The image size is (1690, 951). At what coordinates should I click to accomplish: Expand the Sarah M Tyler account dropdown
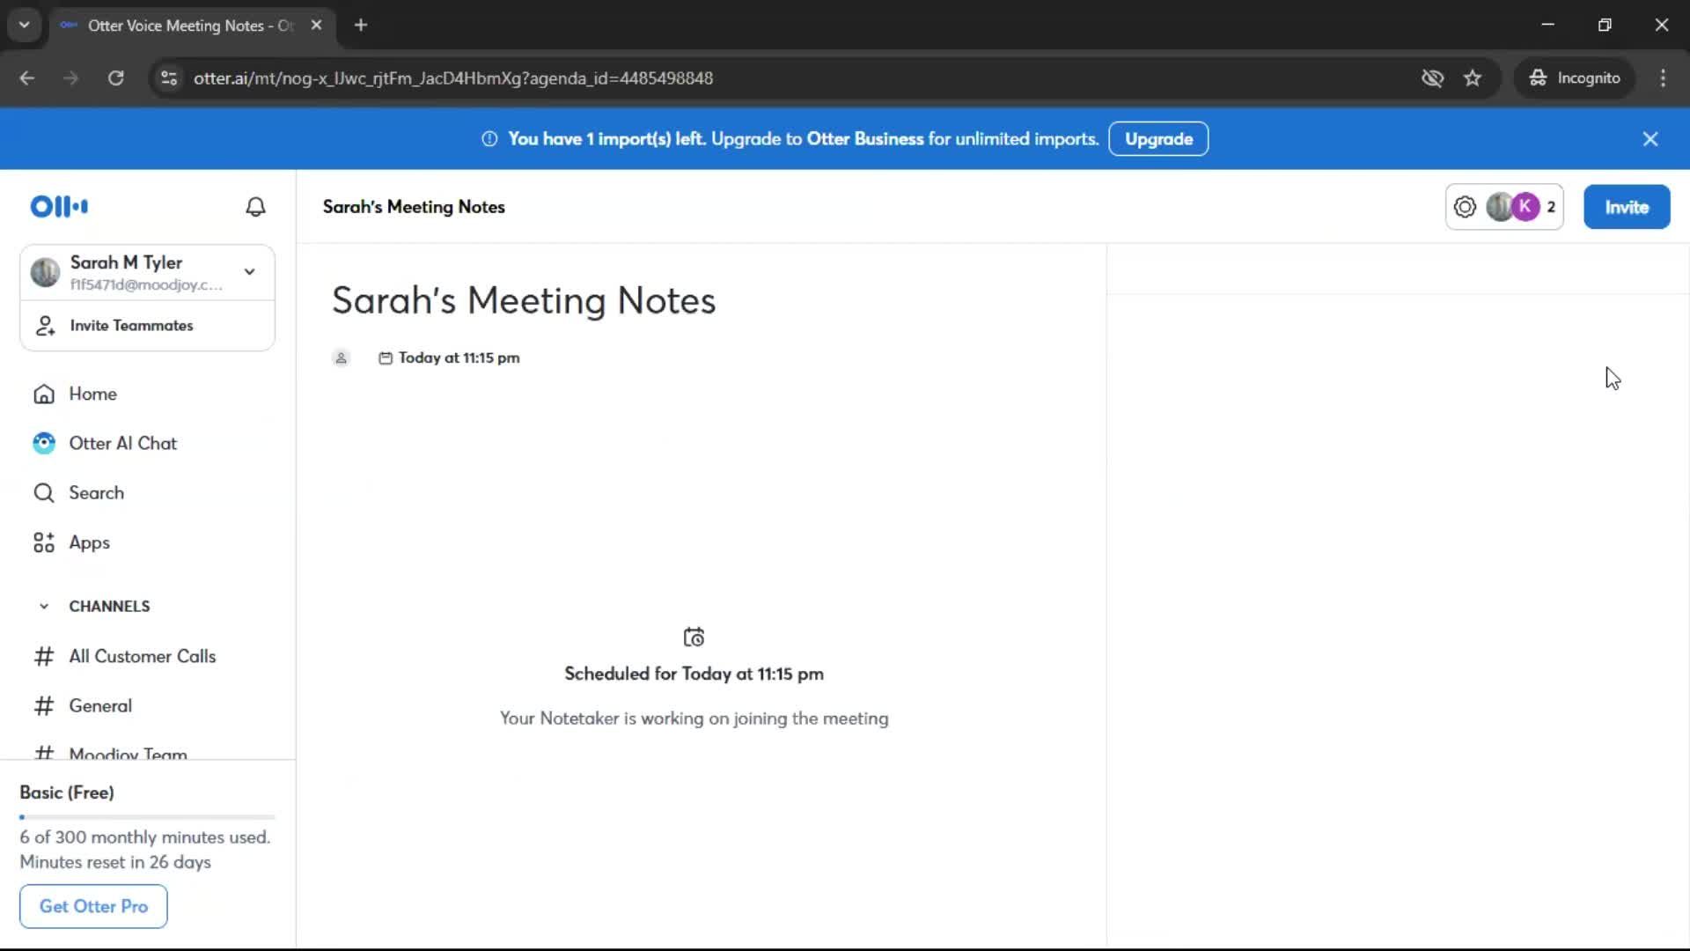pos(250,272)
